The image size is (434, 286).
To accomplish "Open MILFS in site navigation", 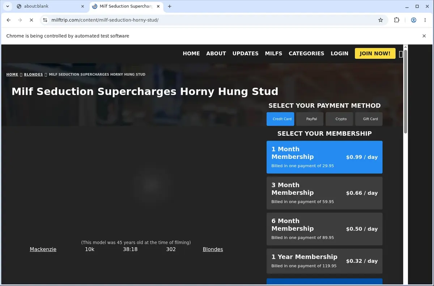I will [x=273, y=53].
